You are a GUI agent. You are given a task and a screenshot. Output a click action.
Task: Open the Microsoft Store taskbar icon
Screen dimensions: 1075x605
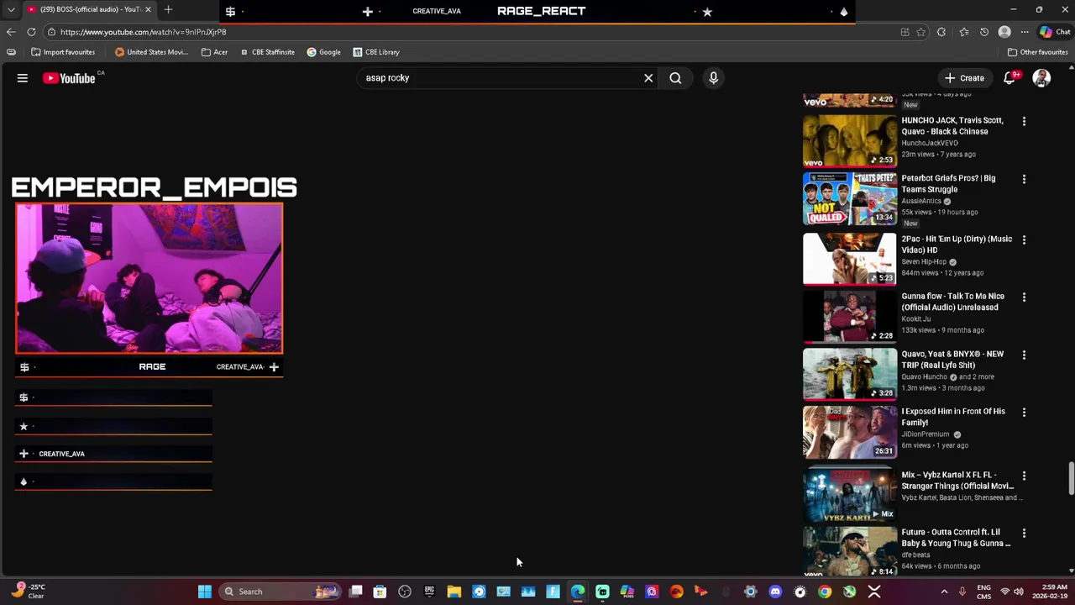380,592
